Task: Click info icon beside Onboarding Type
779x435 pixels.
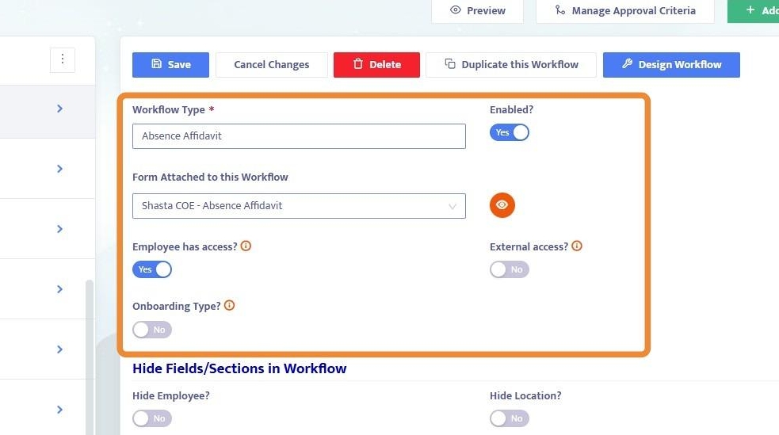Action: coord(229,306)
